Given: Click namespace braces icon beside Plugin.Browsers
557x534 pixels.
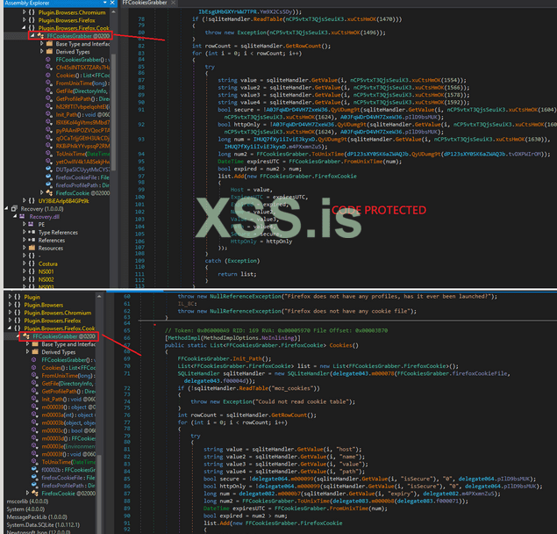Looking at the screenshot, I should [18, 305].
